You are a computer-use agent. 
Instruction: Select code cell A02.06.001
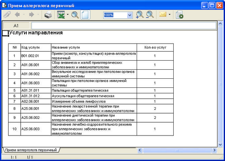(x=36, y=102)
